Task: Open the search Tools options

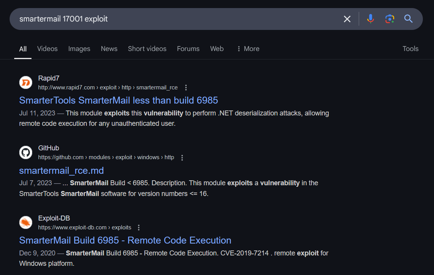Action: 411,49
